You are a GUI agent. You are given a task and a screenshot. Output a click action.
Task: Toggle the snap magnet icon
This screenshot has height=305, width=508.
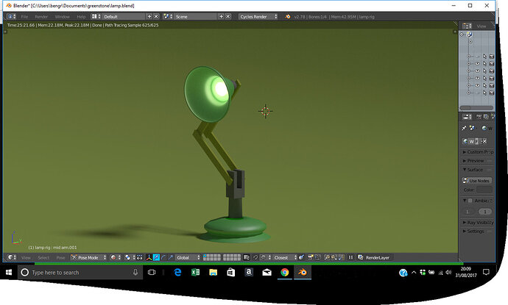[255, 257]
